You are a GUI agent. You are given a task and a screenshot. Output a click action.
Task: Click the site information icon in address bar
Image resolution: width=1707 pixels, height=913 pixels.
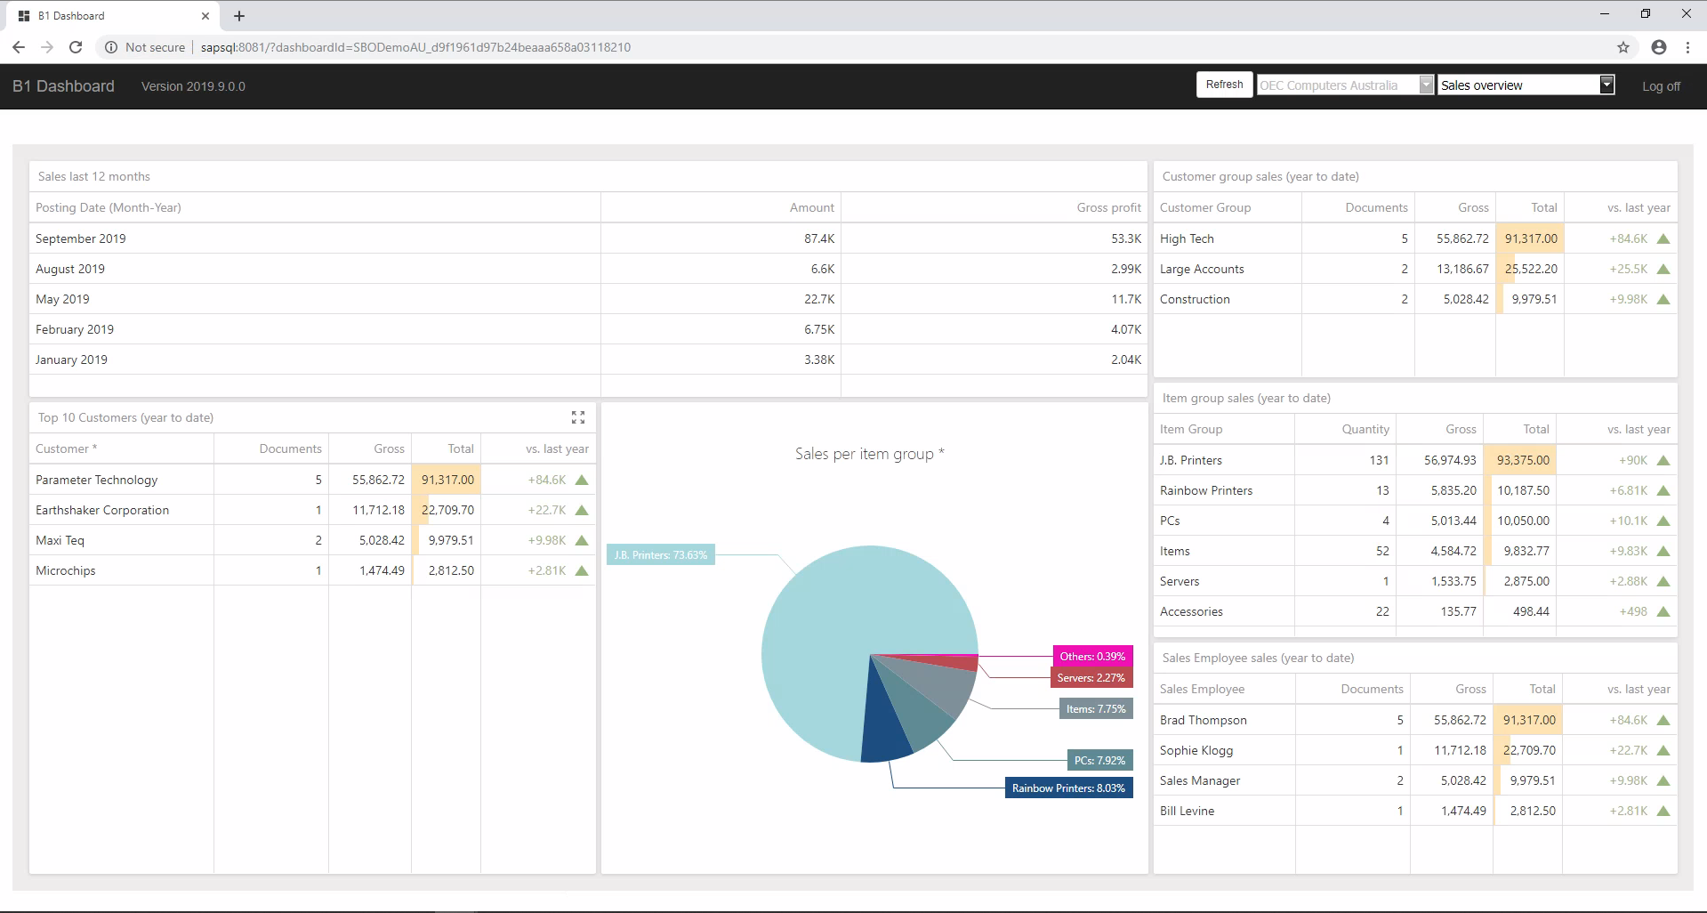tap(110, 47)
